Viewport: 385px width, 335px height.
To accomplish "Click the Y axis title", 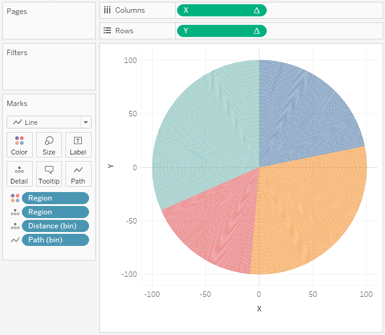I will pyautogui.click(x=111, y=166).
